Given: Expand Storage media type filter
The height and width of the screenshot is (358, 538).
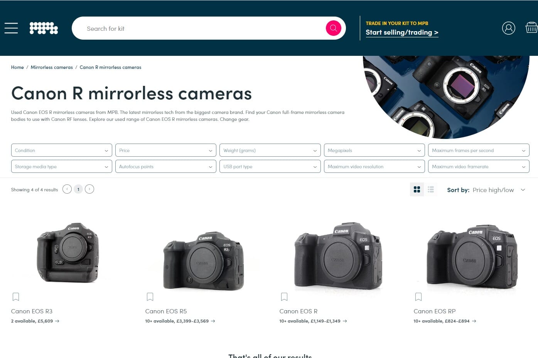Looking at the screenshot, I should (x=62, y=166).
